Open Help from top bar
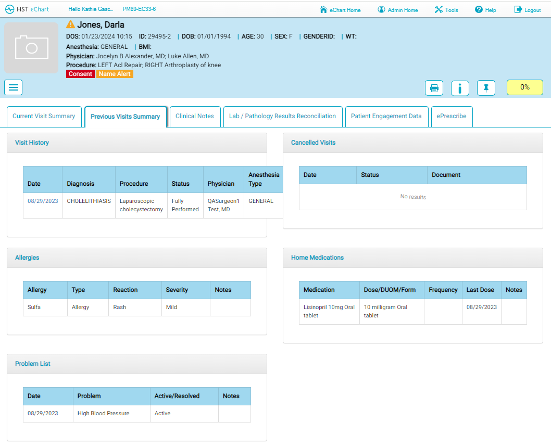 485,10
